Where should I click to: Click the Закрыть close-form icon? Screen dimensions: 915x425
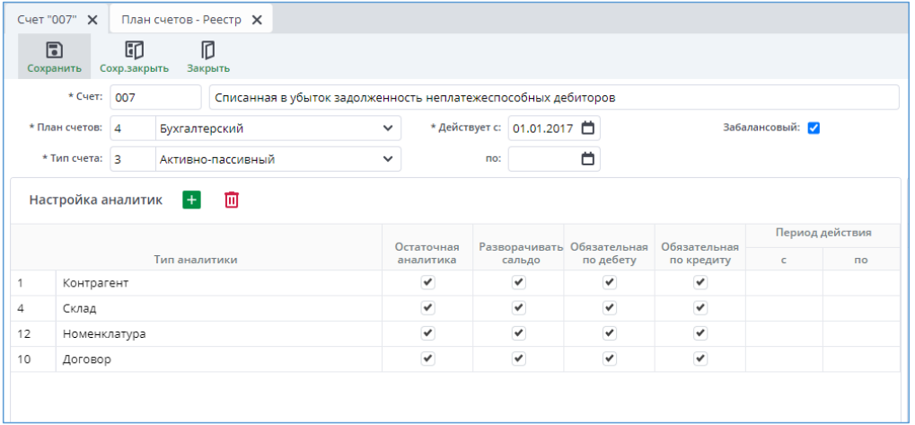208,50
